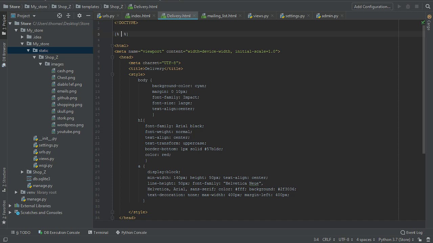Click the collapse all icon in Project panel
The image size is (433, 243).
pyautogui.click(x=68, y=16)
